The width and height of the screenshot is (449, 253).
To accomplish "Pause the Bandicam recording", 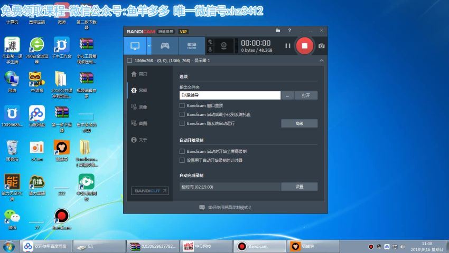I will pos(288,46).
